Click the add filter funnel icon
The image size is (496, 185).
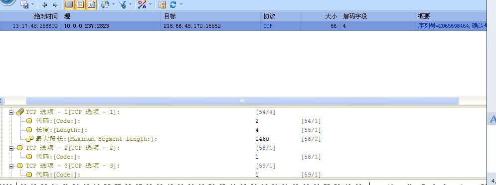pyautogui.click(x=123, y=4)
